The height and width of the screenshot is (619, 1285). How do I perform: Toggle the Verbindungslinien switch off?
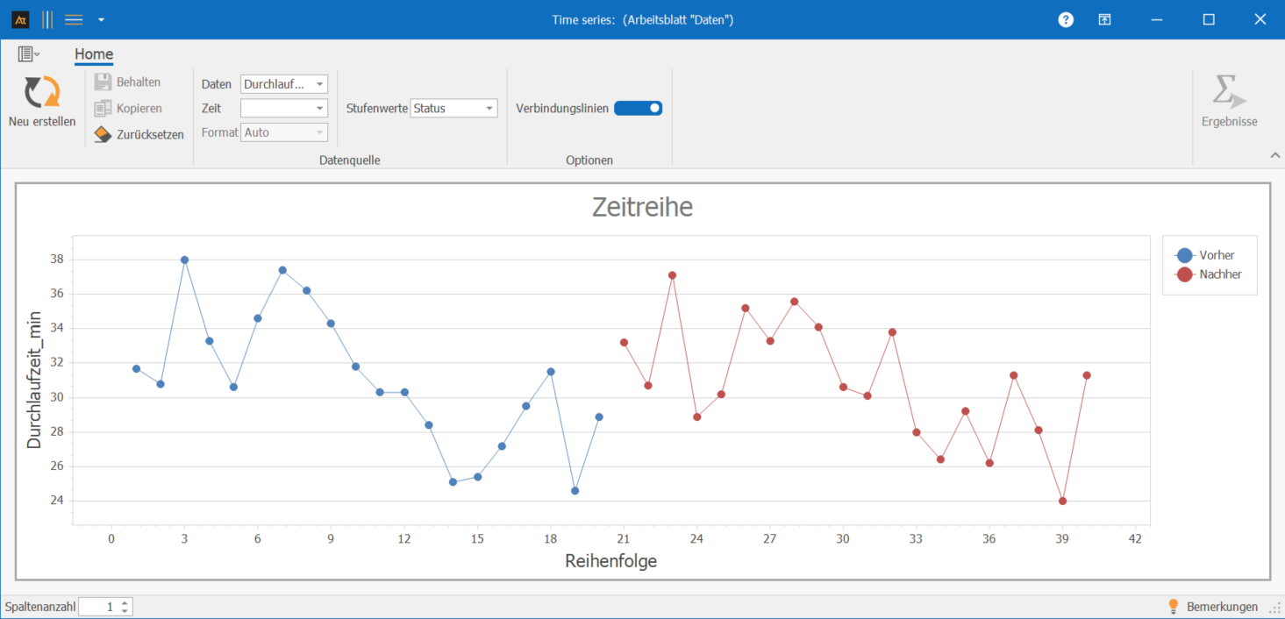point(638,108)
